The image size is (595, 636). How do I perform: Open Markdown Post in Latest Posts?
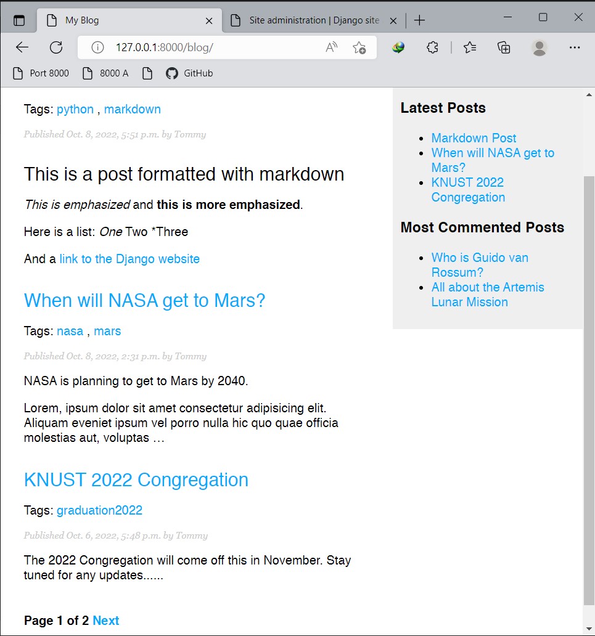[x=474, y=138]
